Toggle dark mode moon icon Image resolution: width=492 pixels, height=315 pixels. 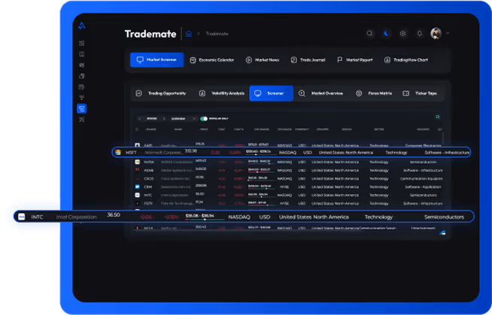point(386,34)
